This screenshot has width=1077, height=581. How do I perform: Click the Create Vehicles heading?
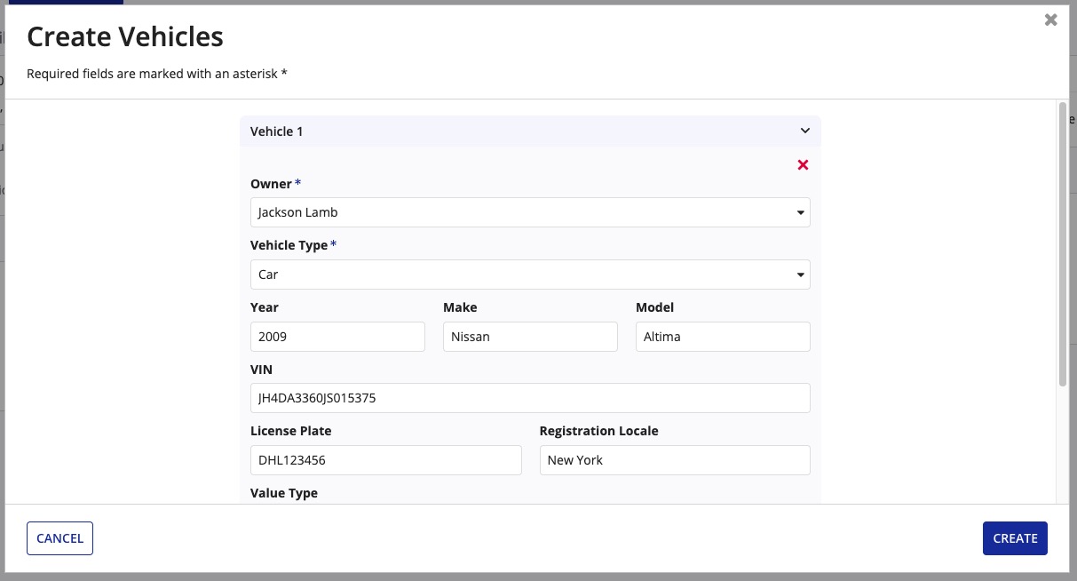coord(125,36)
